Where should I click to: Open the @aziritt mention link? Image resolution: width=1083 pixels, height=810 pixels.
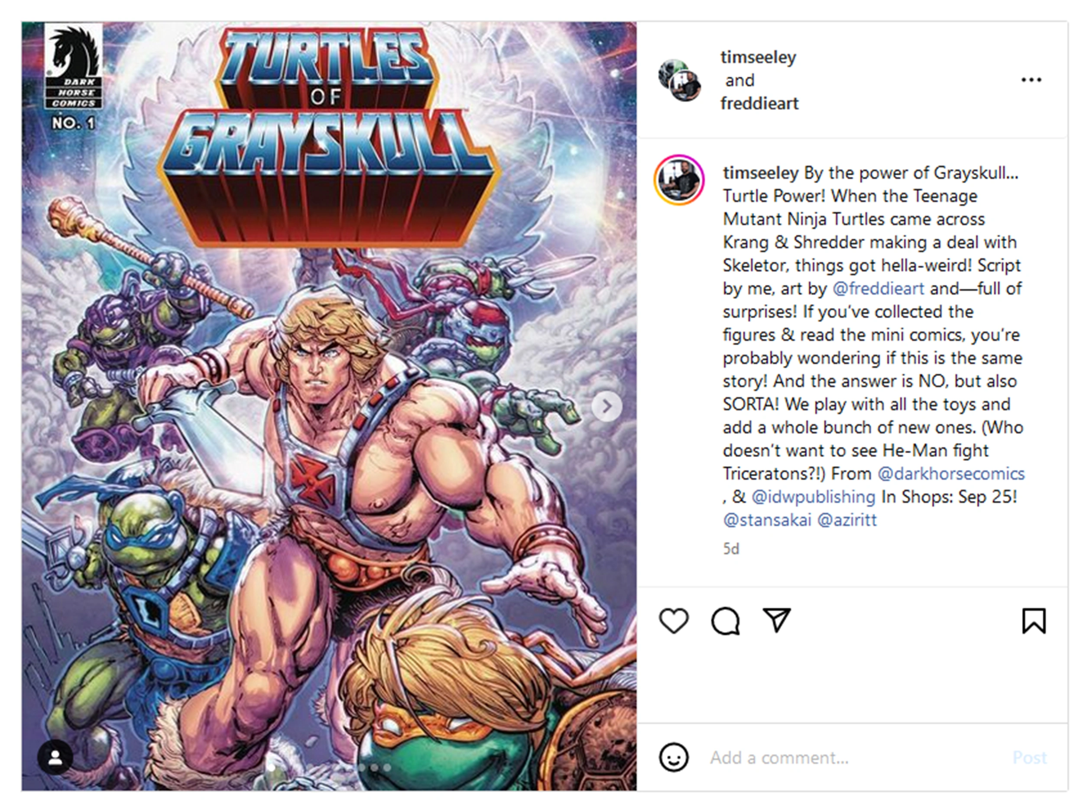click(x=847, y=519)
